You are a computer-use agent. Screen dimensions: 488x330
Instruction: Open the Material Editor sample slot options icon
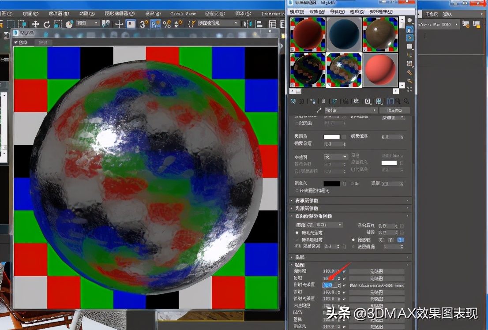tap(409, 72)
